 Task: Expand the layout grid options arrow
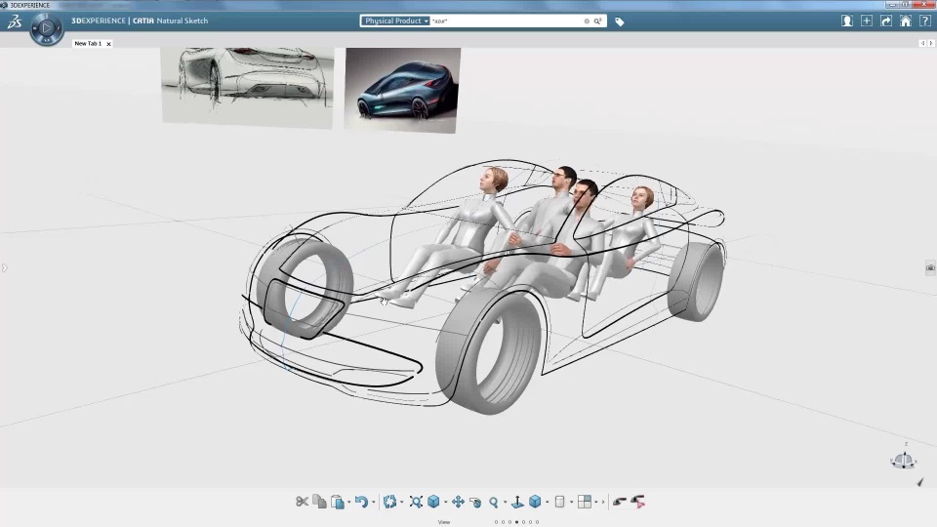pyautogui.click(x=596, y=502)
